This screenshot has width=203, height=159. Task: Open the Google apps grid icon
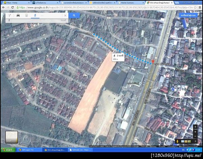(x=174, y=15)
